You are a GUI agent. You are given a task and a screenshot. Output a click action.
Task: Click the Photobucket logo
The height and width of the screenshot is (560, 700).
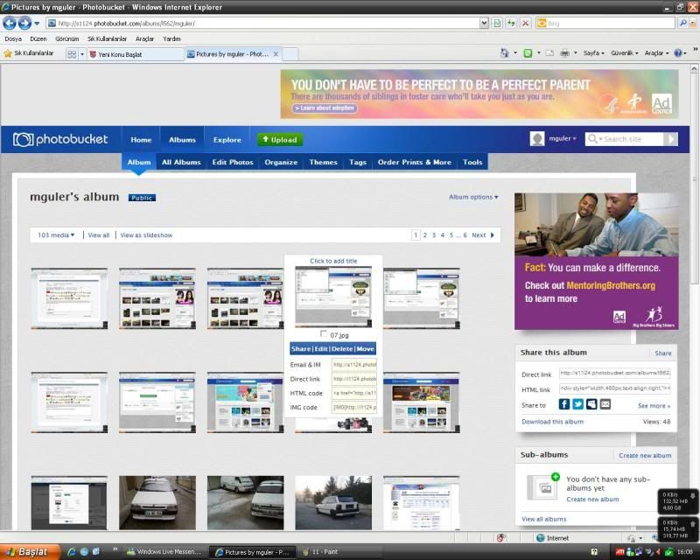pyautogui.click(x=60, y=139)
